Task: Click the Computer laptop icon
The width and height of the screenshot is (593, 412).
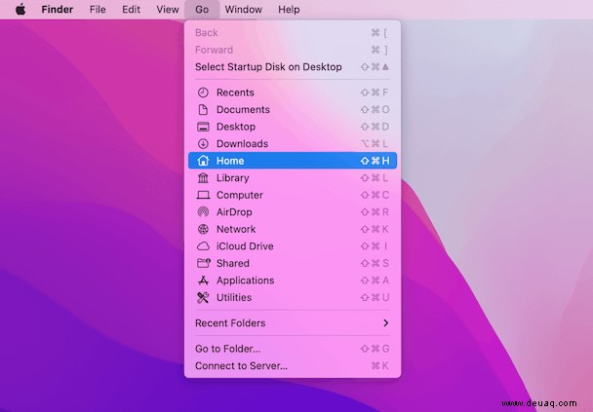Action: click(203, 195)
